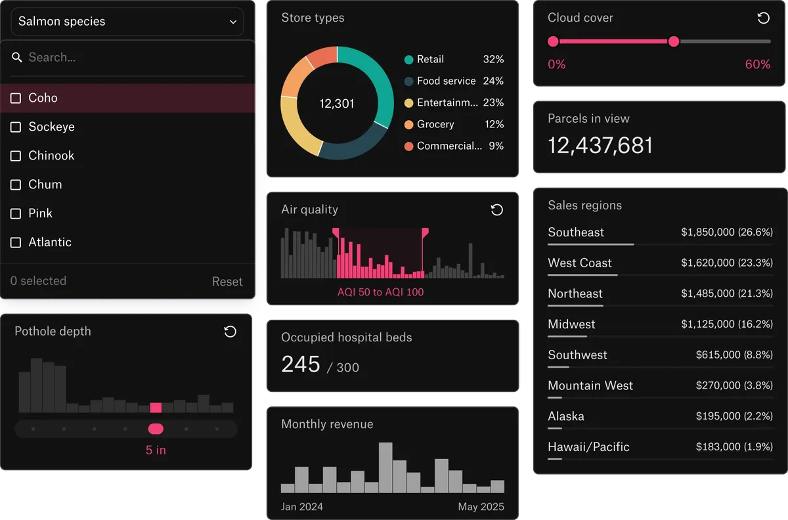Screen dimensions: 788x520
Task: Click the Air quality left range handle
Action: pos(336,232)
